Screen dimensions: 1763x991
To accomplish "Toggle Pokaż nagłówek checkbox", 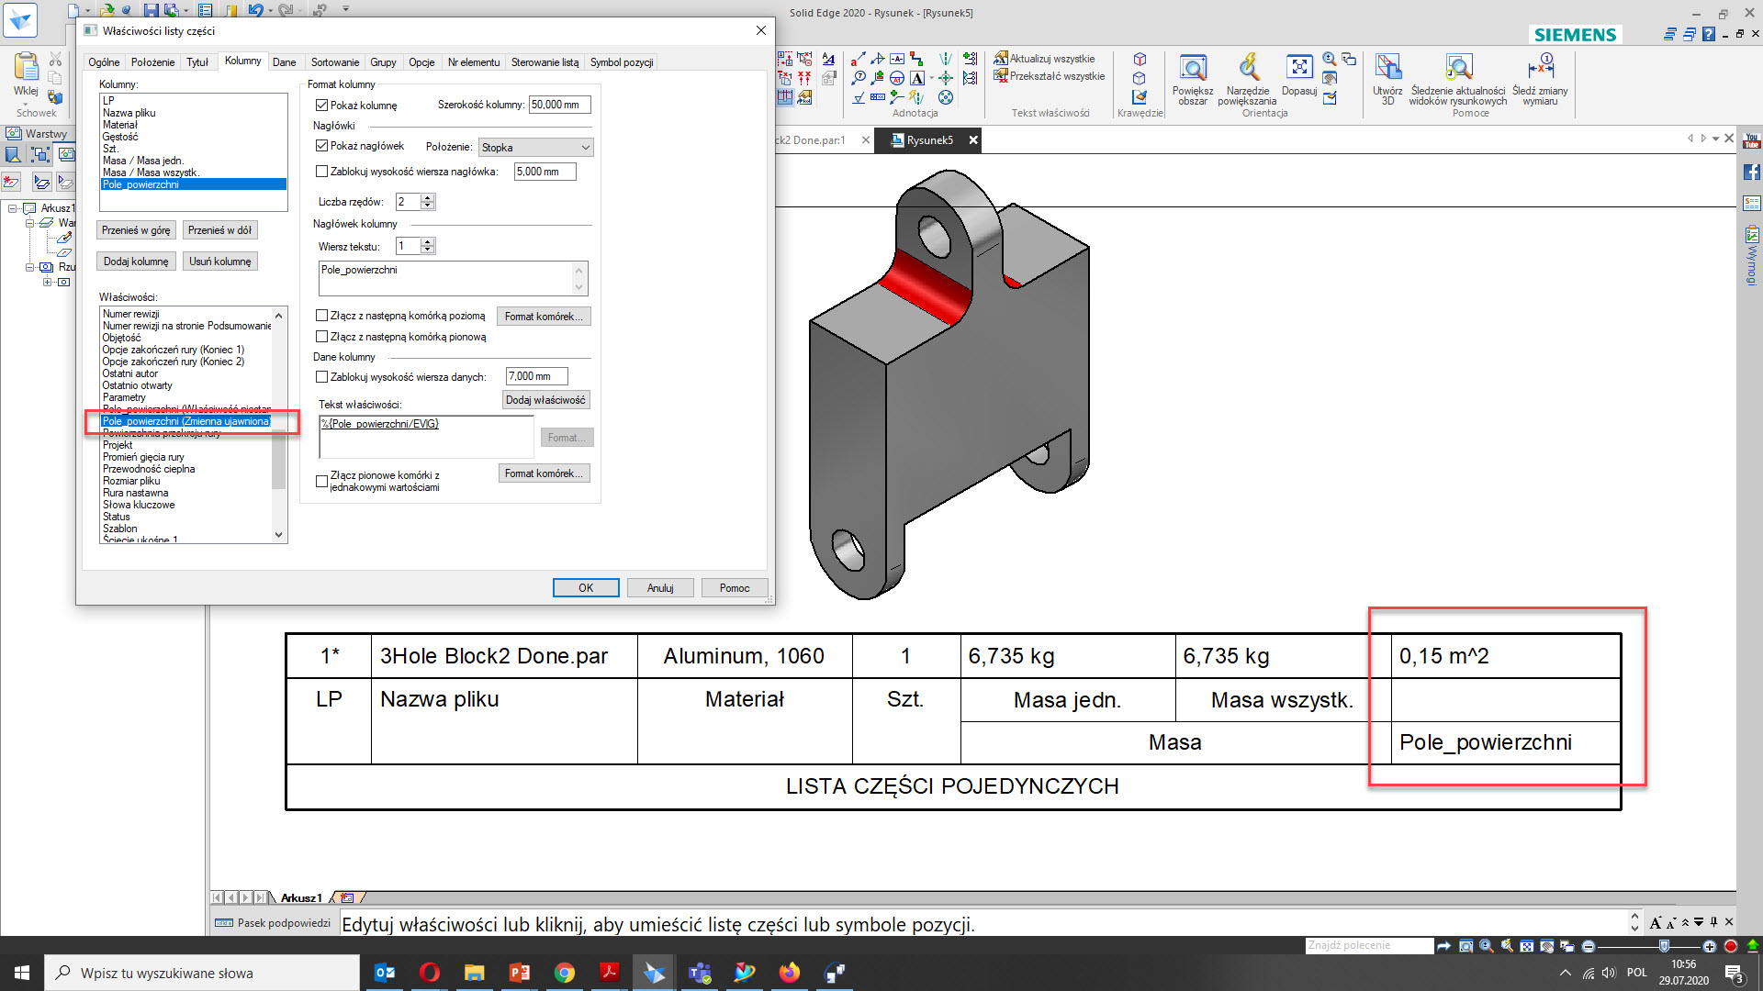I will [322, 146].
